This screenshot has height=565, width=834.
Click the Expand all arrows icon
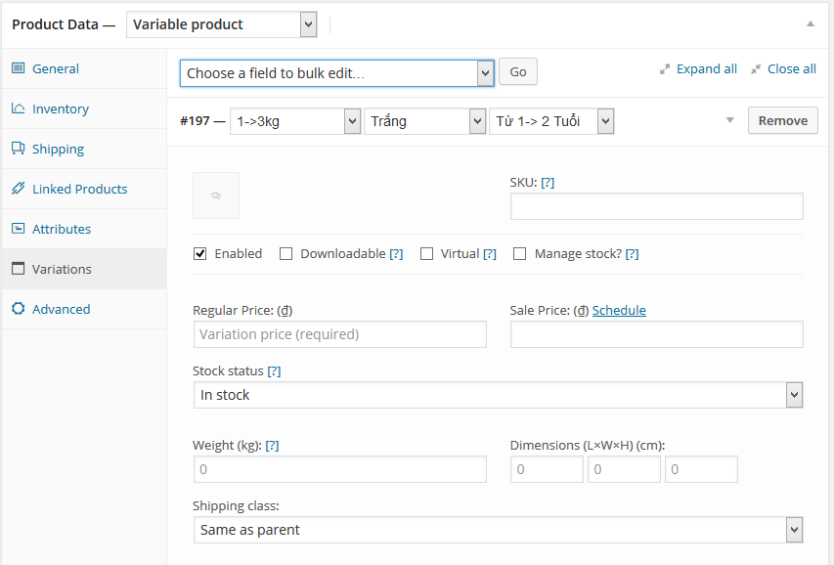[665, 69]
